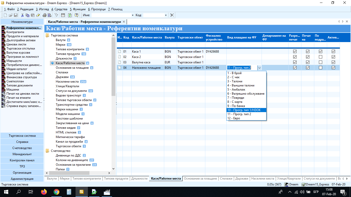Image resolution: width=351 pixels, height=197 pixels.
Task: Click the New document toolbar icon
Action: [5, 15]
